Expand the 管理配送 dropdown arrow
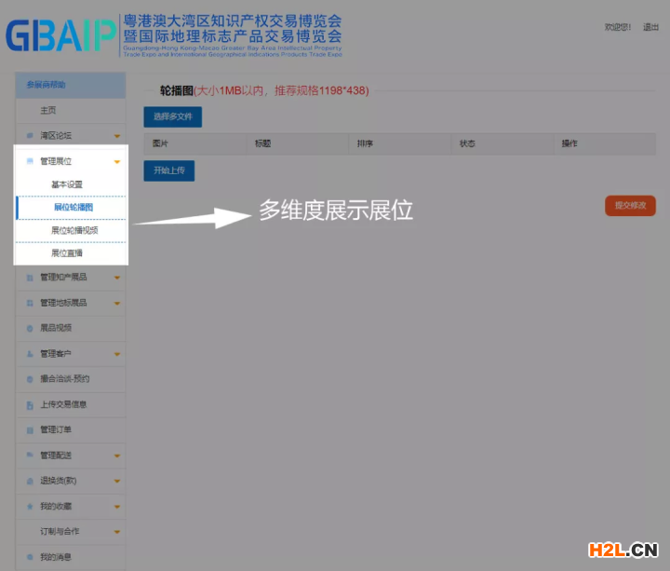This screenshot has height=571, width=670. [117, 455]
